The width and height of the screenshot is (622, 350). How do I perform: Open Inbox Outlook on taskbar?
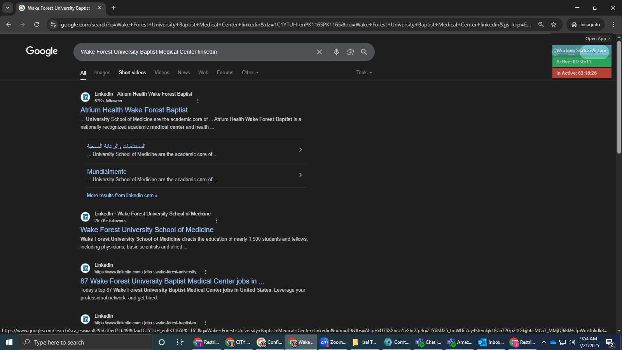point(491,342)
